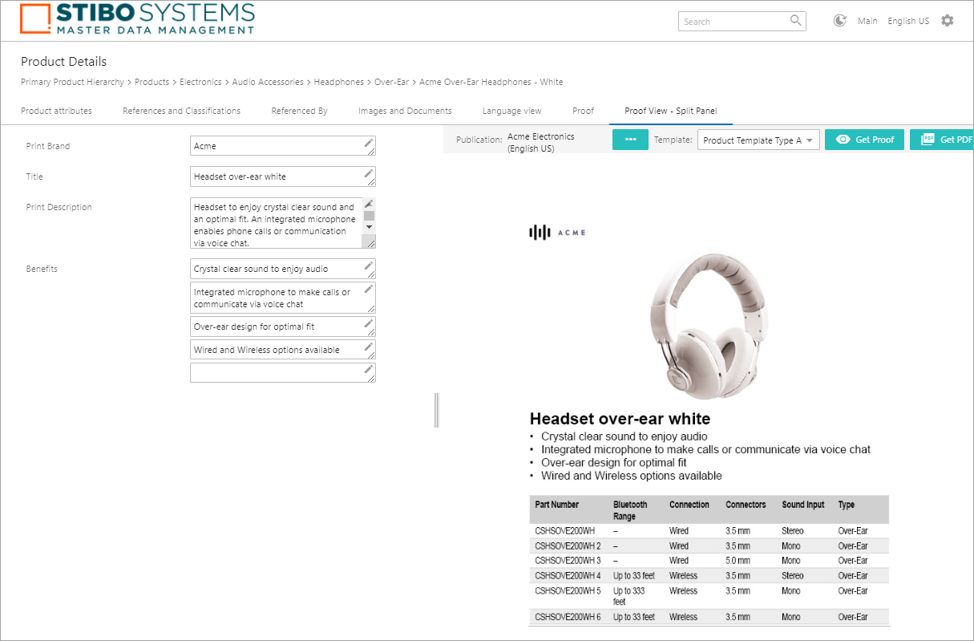Open publication ellipsis button

point(630,140)
